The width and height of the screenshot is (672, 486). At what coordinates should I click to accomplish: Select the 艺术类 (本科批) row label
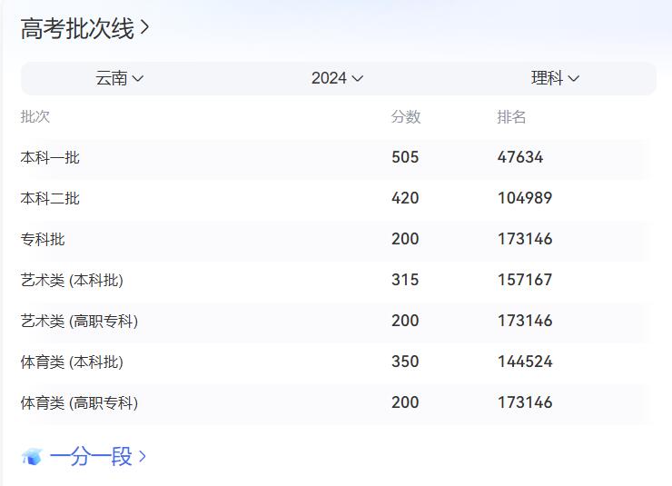(72, 281)
